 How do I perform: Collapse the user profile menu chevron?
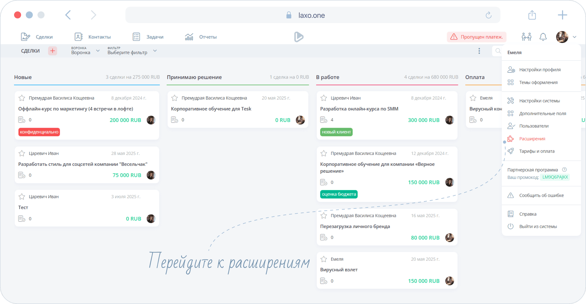(574, 37)
